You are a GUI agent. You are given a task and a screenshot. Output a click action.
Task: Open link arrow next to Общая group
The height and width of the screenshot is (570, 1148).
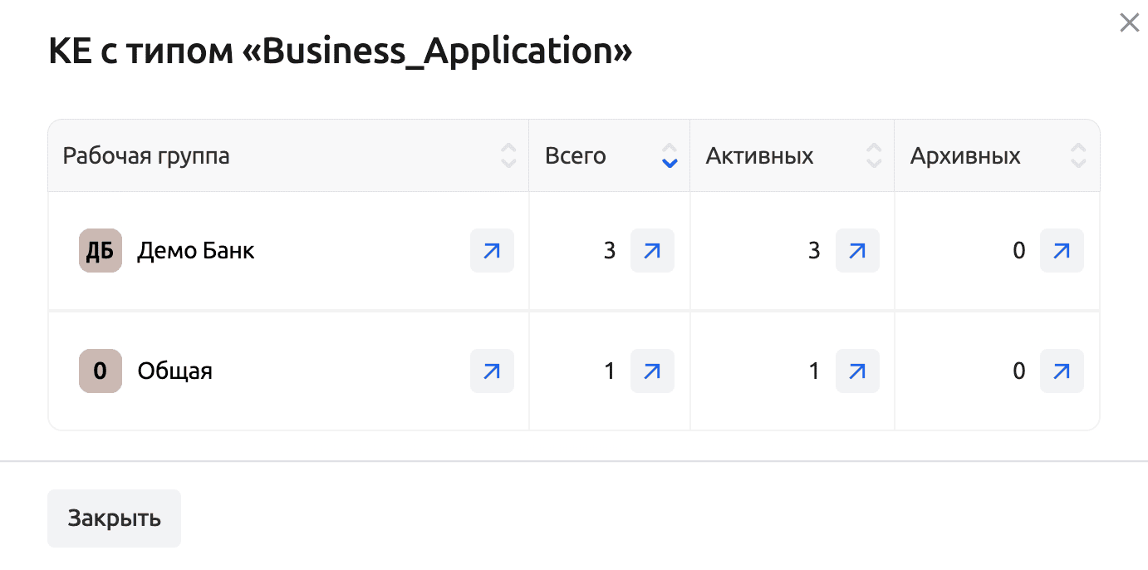coord(492,371)
